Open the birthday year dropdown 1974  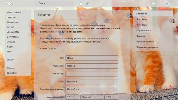click(111, 97)
